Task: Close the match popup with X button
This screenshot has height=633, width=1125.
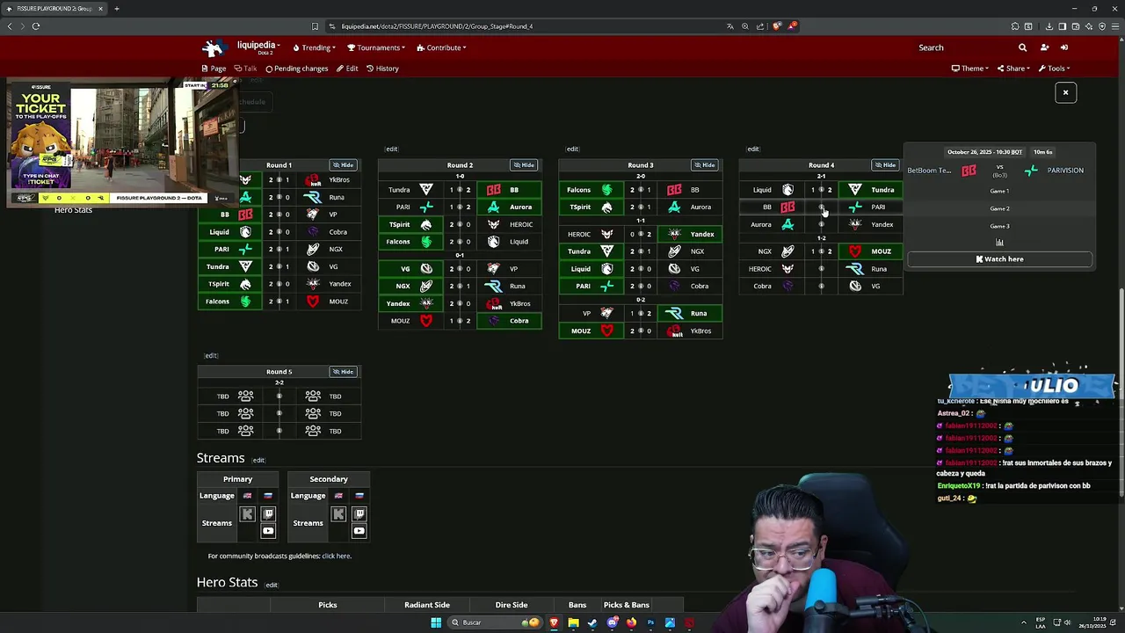Action: click(x=1065, y=92)
